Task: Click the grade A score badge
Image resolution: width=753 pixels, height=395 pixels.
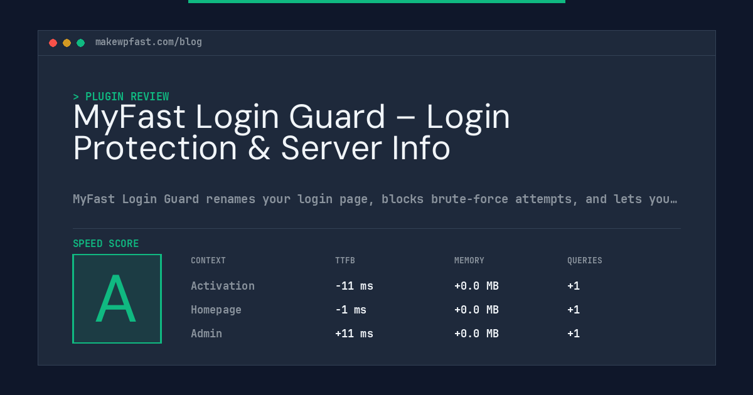Action: click(117, 298)
